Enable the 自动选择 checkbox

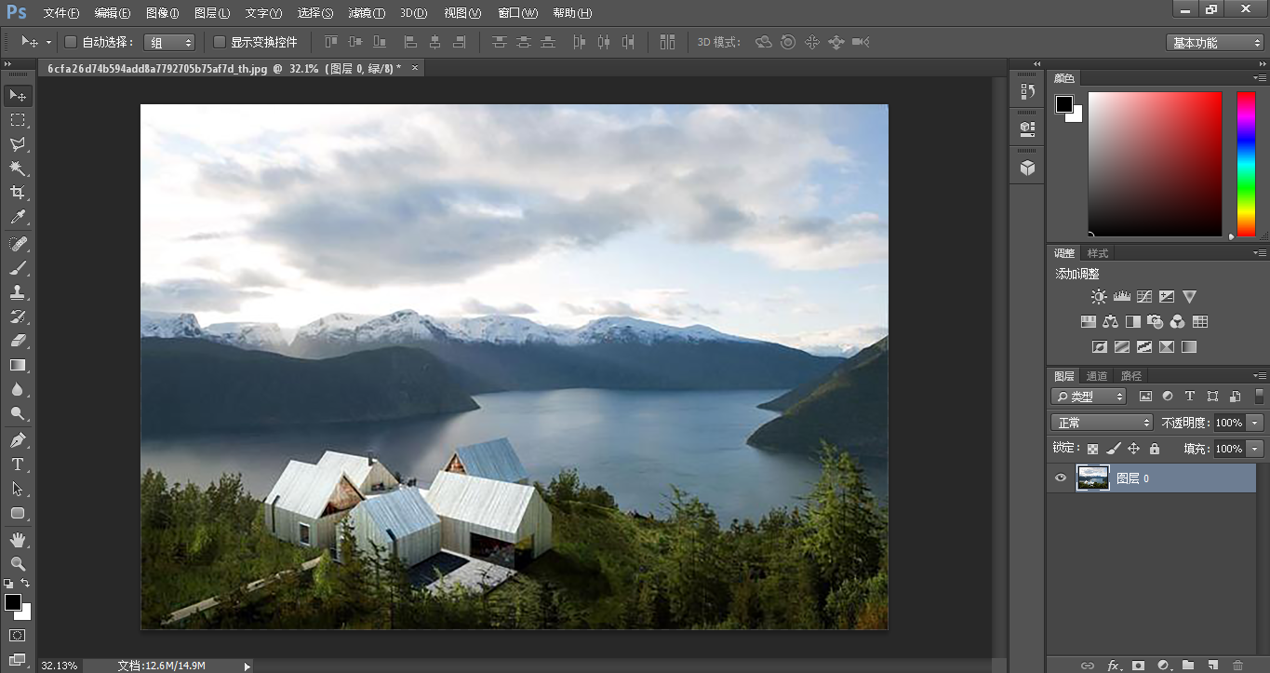(x=71, y=42)
